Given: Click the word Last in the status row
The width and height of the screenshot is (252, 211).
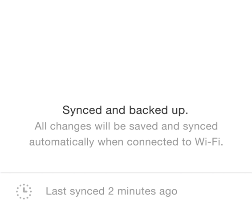Looking at the screenshot, I should click(x=56, y=191).
